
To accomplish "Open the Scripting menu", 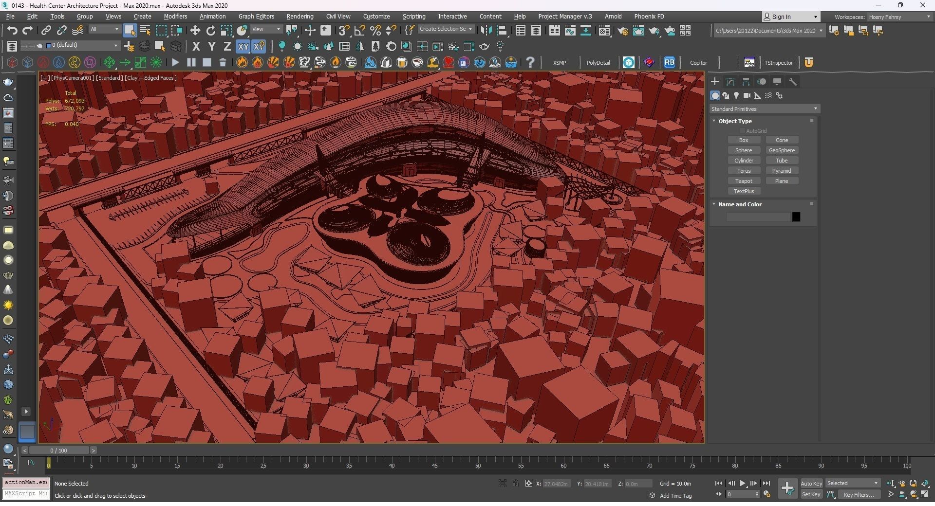I will pyautogui.click(x=414, y=17).
